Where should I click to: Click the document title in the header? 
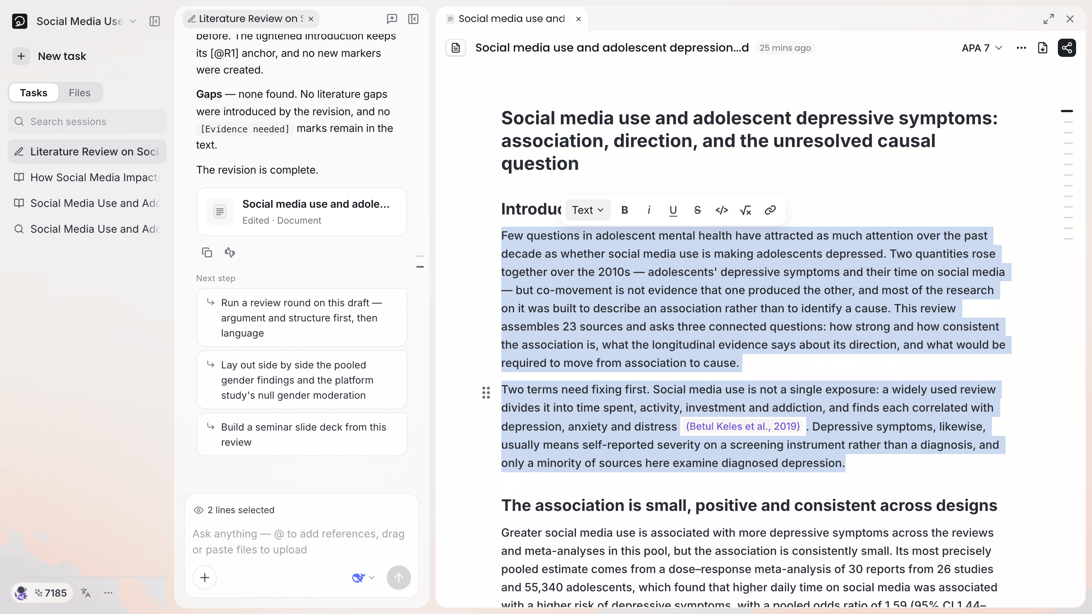[612, 48]
